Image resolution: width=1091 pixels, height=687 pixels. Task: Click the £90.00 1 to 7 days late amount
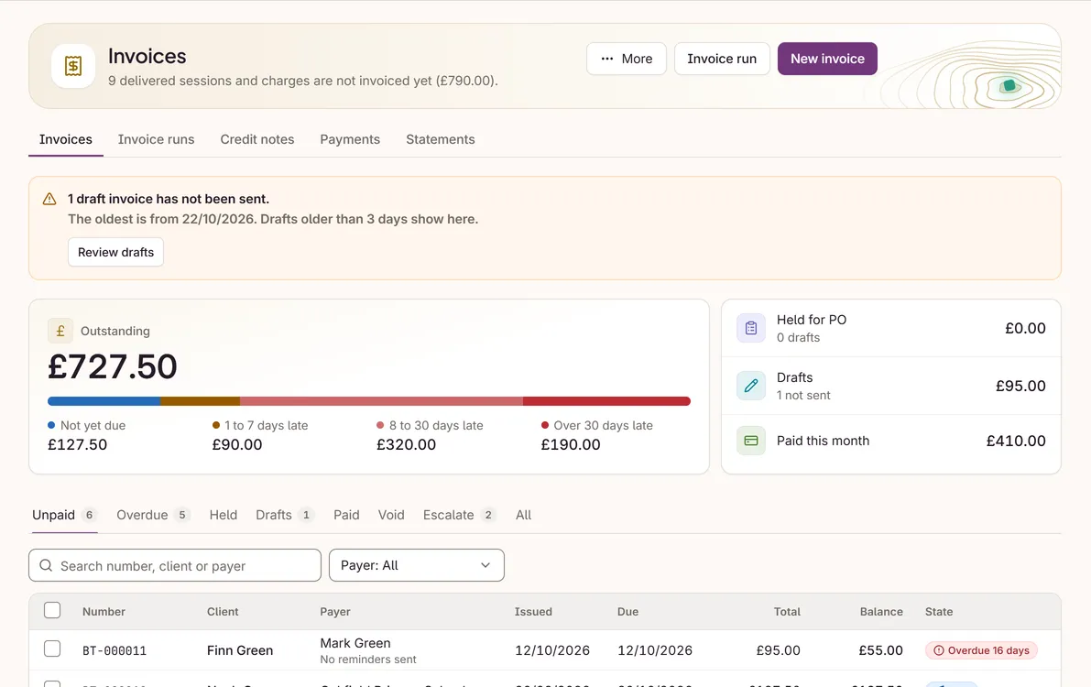pyautogui.click(x=236, y=445)
